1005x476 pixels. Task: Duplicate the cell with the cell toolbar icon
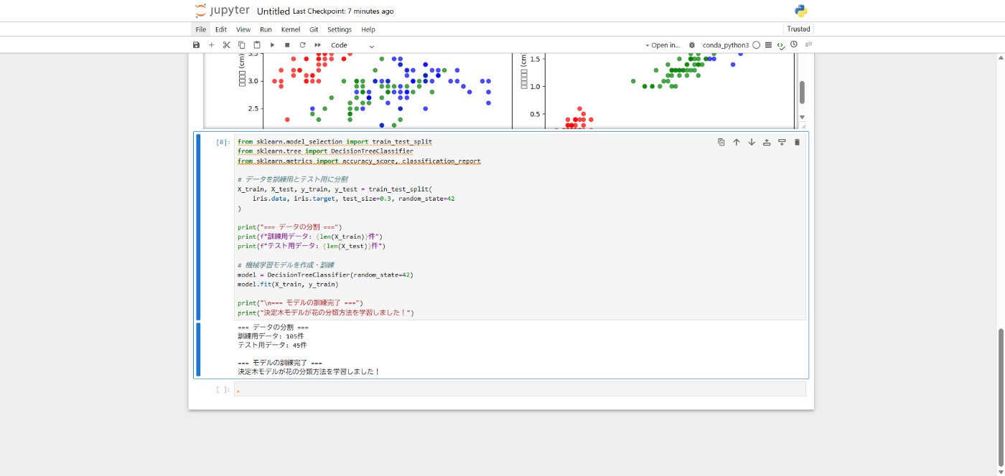tap(721, 142)
